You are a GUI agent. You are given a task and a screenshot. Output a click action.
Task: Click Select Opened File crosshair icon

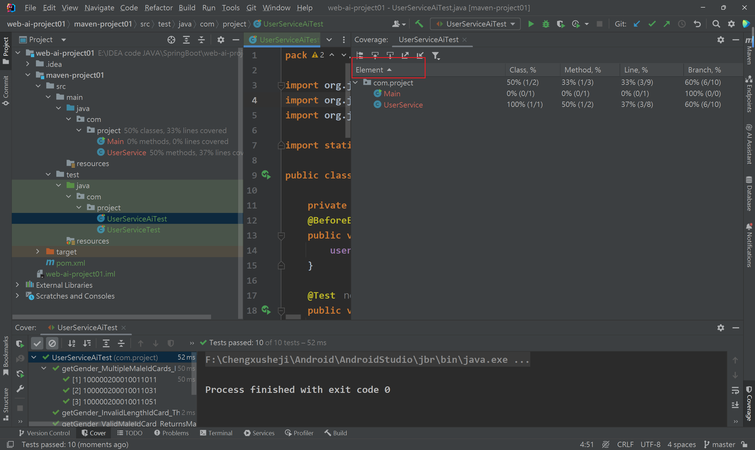[171, 40]
